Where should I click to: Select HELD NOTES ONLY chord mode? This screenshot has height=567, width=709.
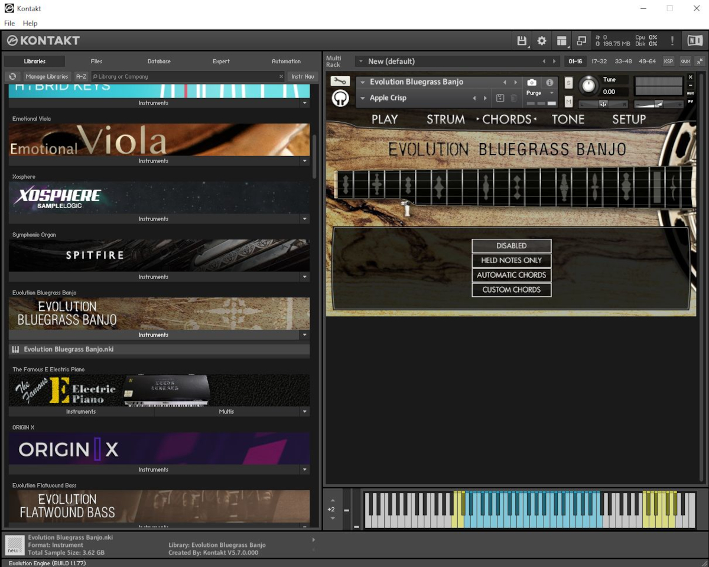pos(512,260)
